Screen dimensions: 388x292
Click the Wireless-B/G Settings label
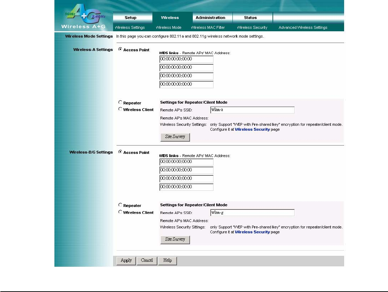point(91,152)
